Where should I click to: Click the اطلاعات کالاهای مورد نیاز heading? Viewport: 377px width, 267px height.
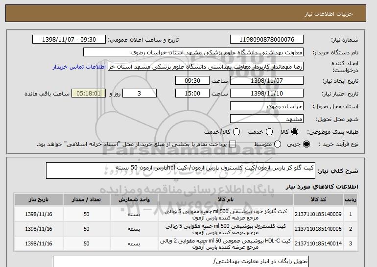click(x=322, y=187)
